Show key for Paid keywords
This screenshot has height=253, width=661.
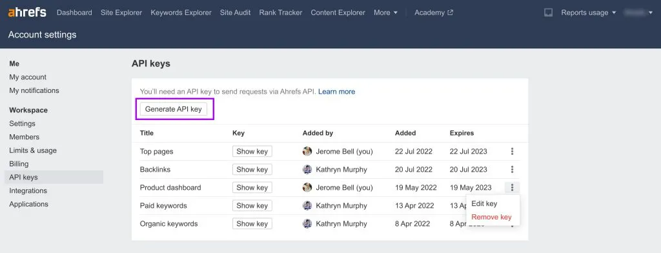[x=252, y=206]
